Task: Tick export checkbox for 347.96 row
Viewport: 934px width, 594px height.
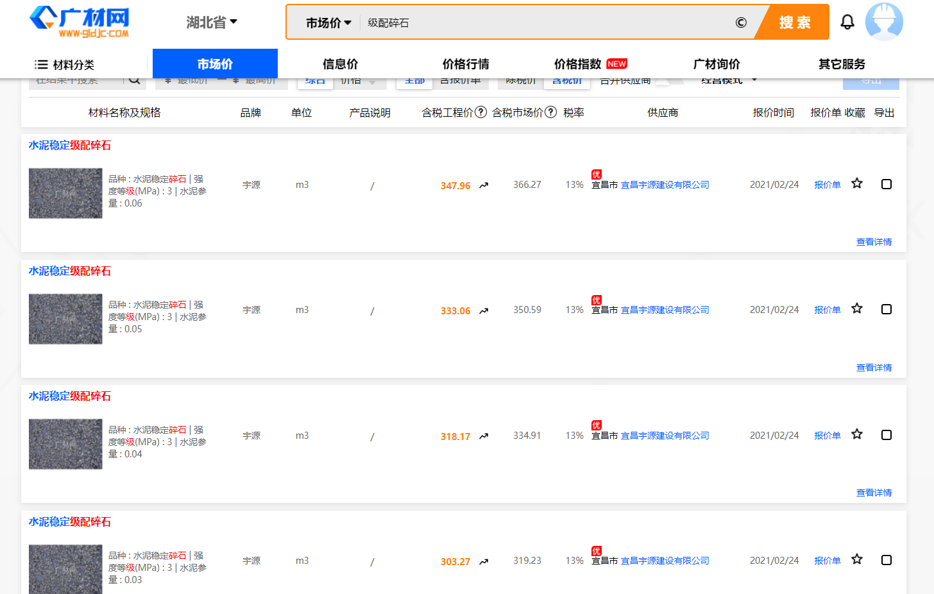Action: point(887,184)
